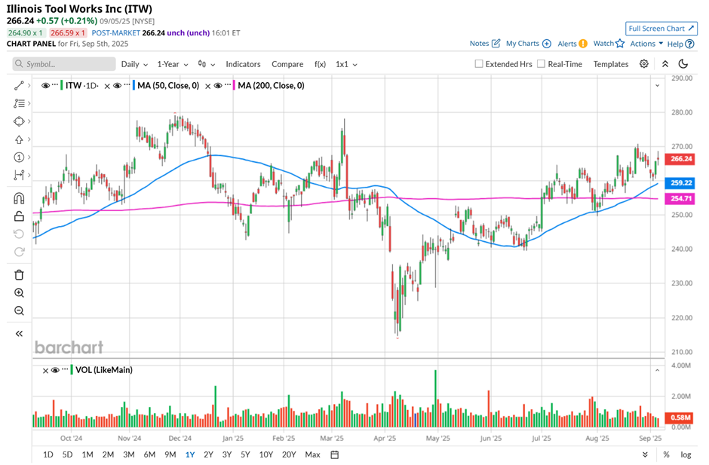
Task: Open ITW series more options menu
Action: tap(55, 85)
